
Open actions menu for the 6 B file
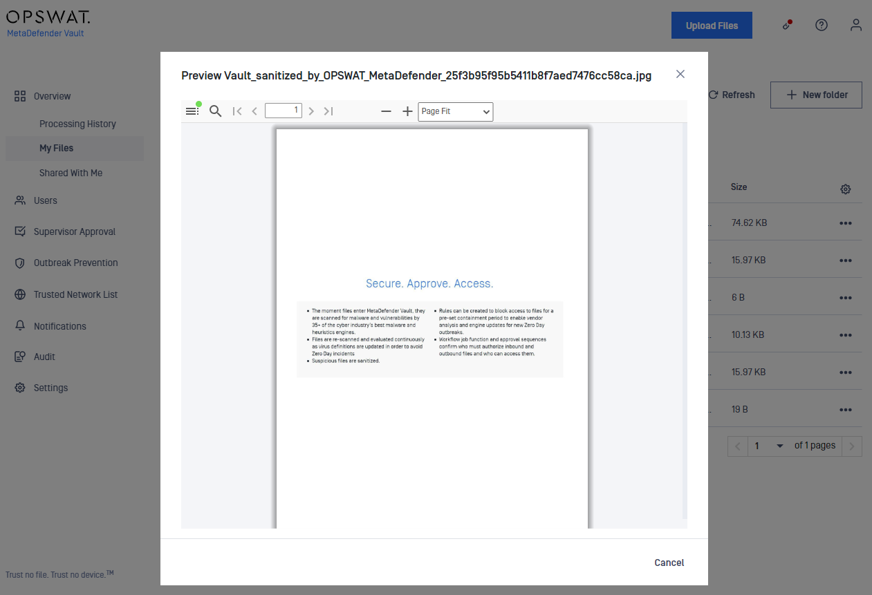click(845, 298)
